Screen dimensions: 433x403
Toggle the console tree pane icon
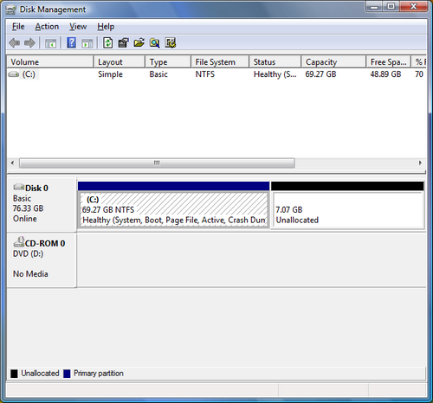click(x=51, y=43)
